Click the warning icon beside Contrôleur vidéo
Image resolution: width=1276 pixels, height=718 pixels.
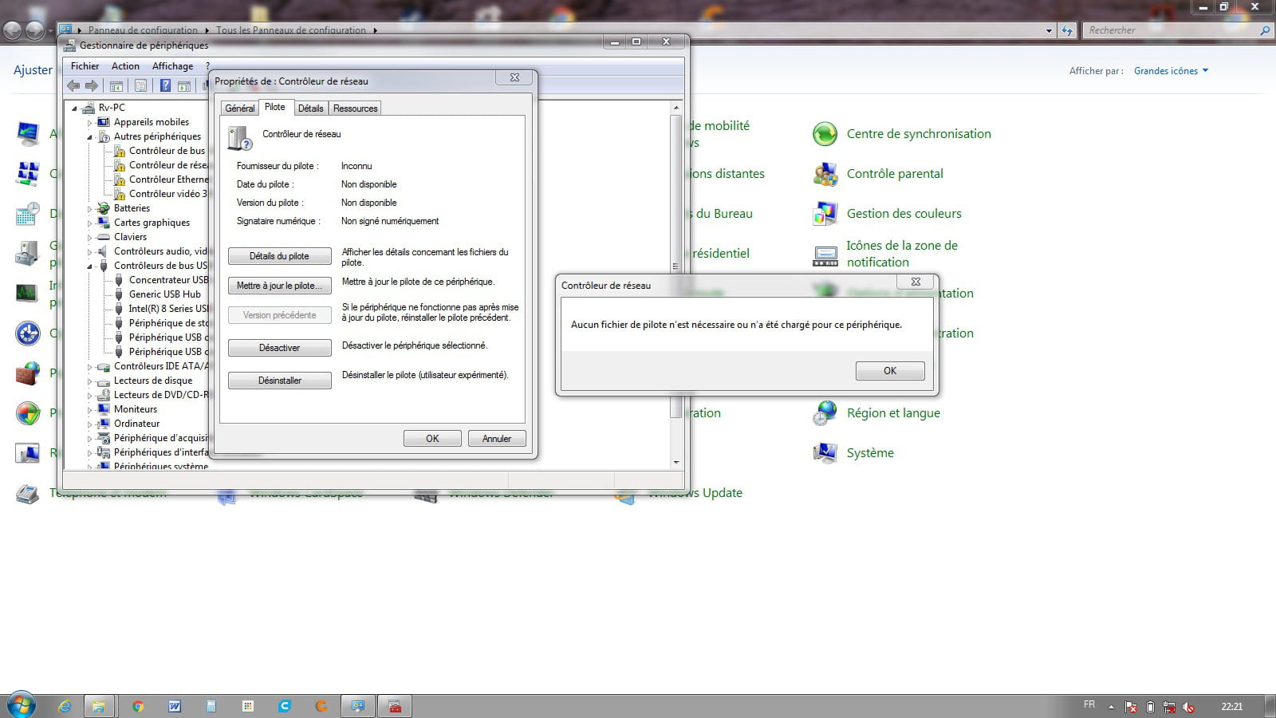click(x=119, y=194)
